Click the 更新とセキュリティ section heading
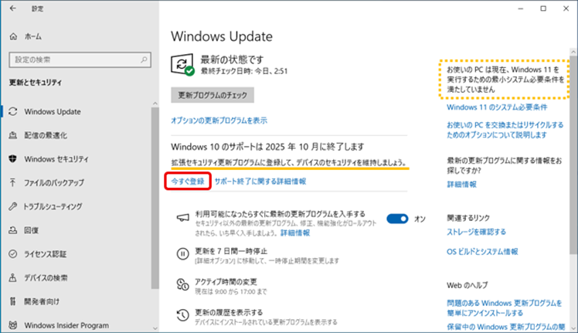 click(36, 82)
